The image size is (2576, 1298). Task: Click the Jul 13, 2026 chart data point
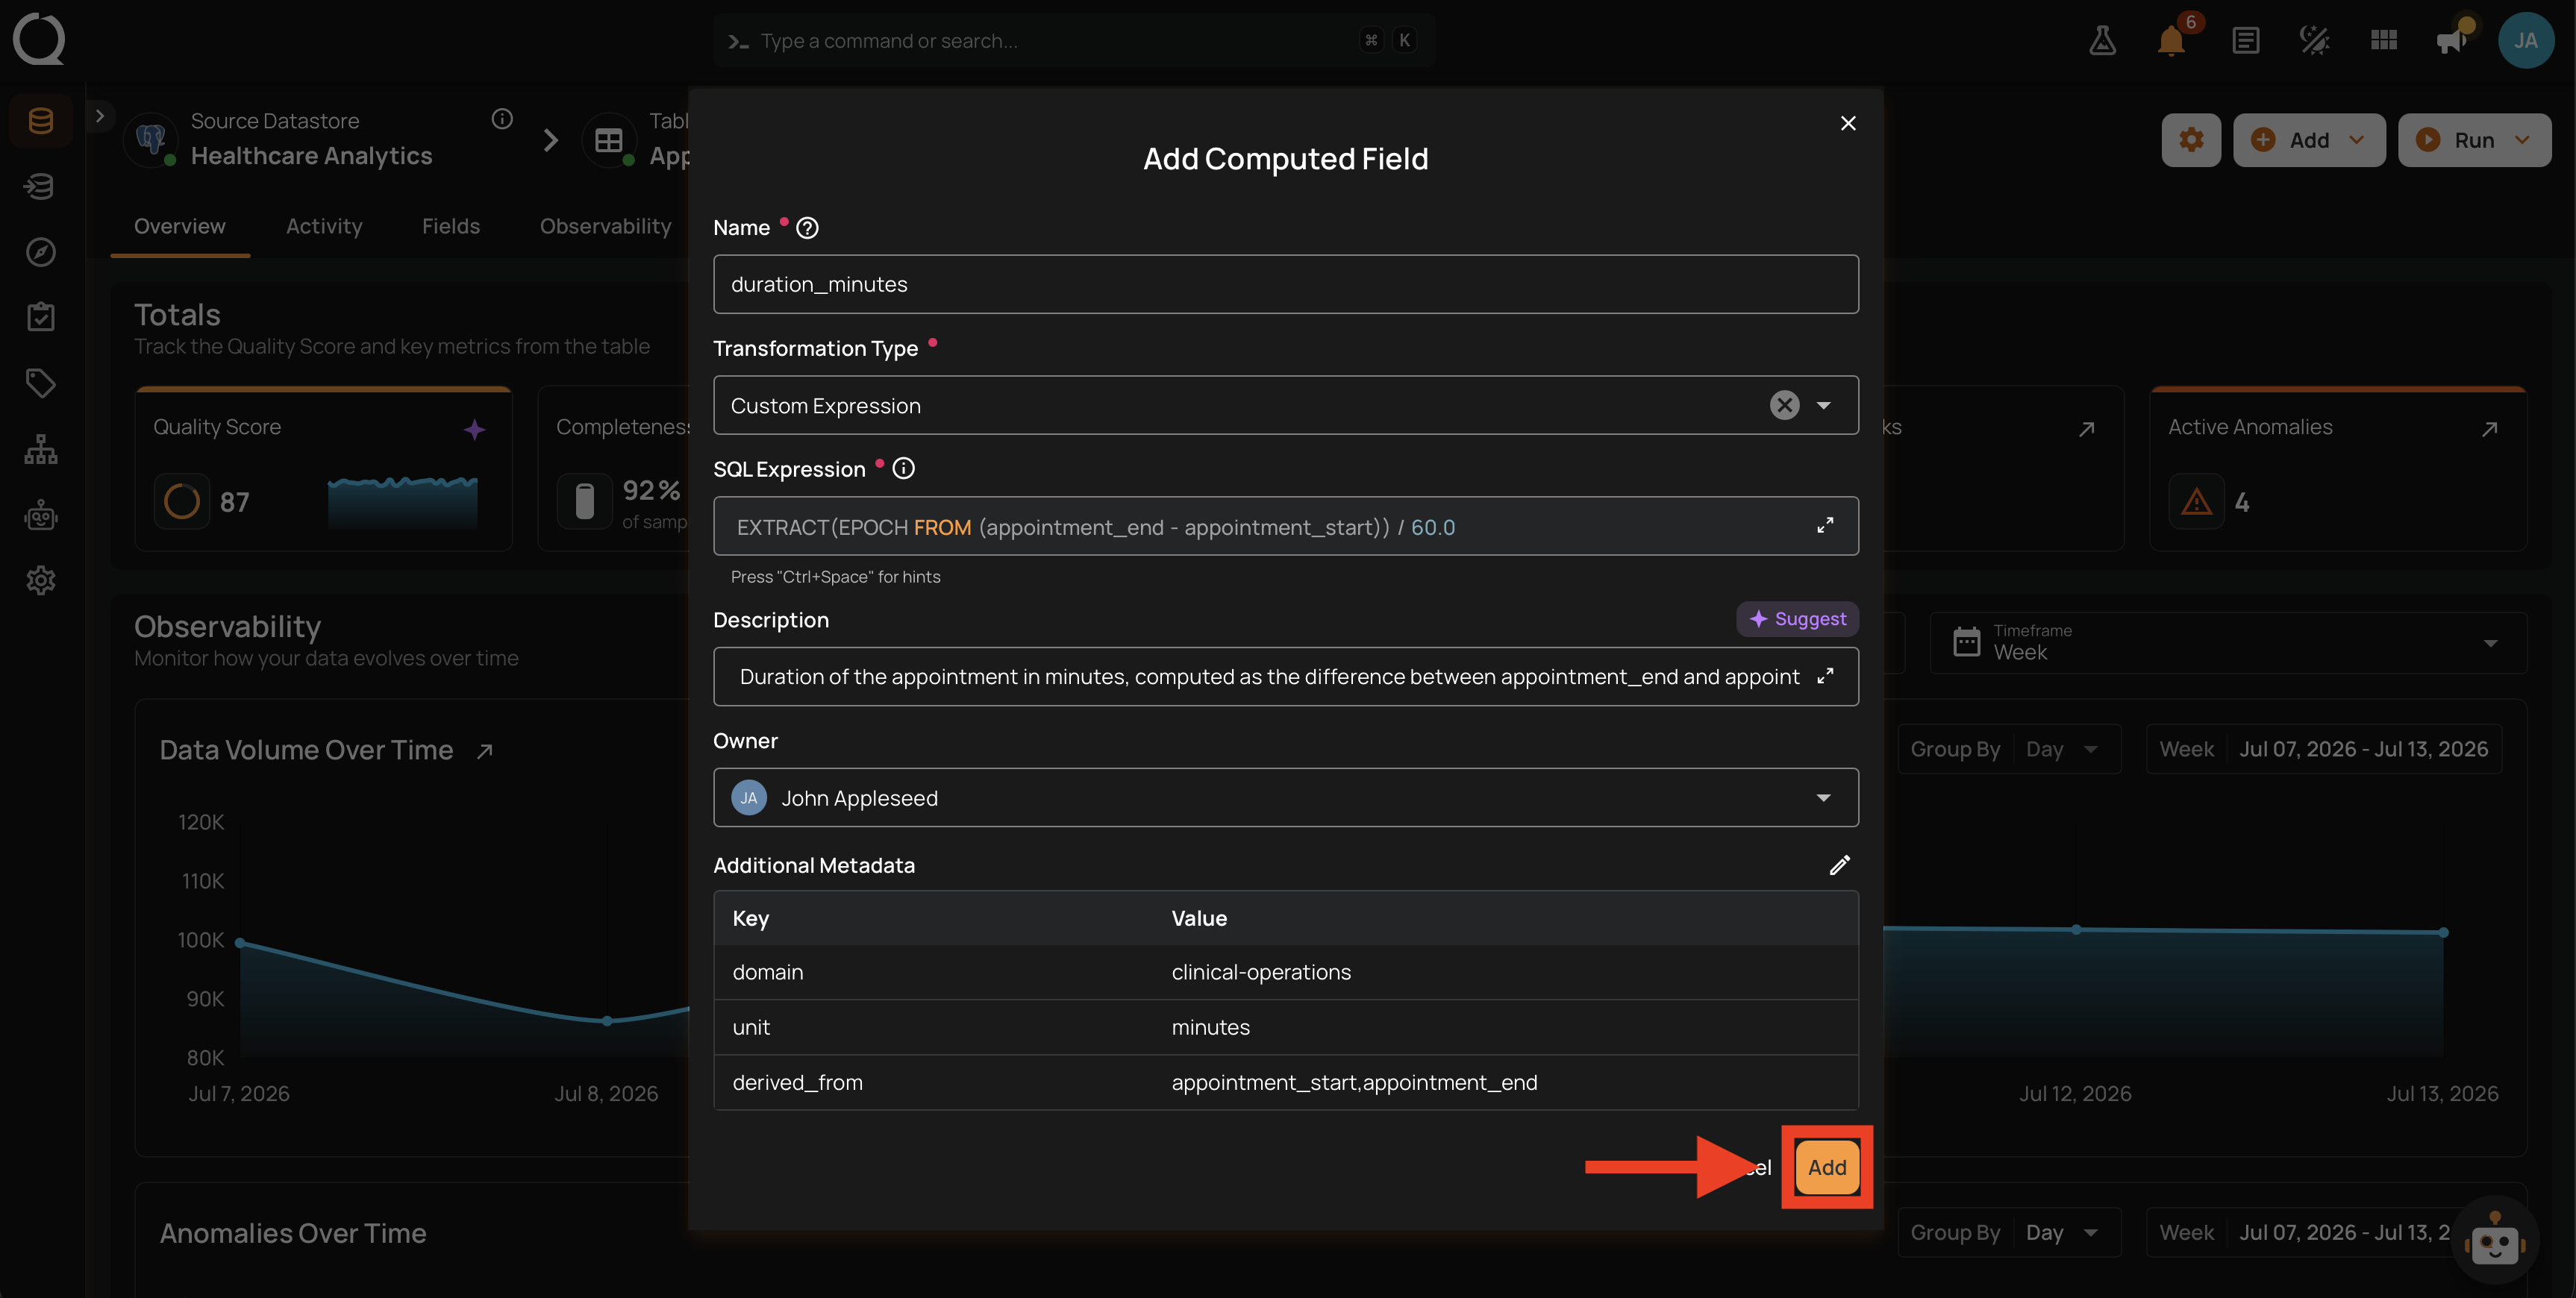coord(2443,932)
